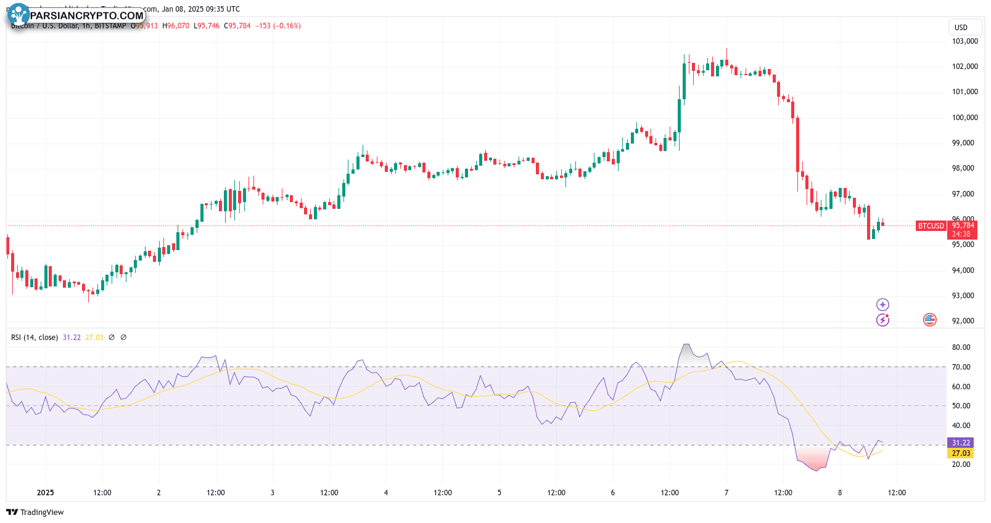Click the 2025 label on the time axis
Image resolution: width=991 pixels, height=523 pixels.
tap(46, 493)
